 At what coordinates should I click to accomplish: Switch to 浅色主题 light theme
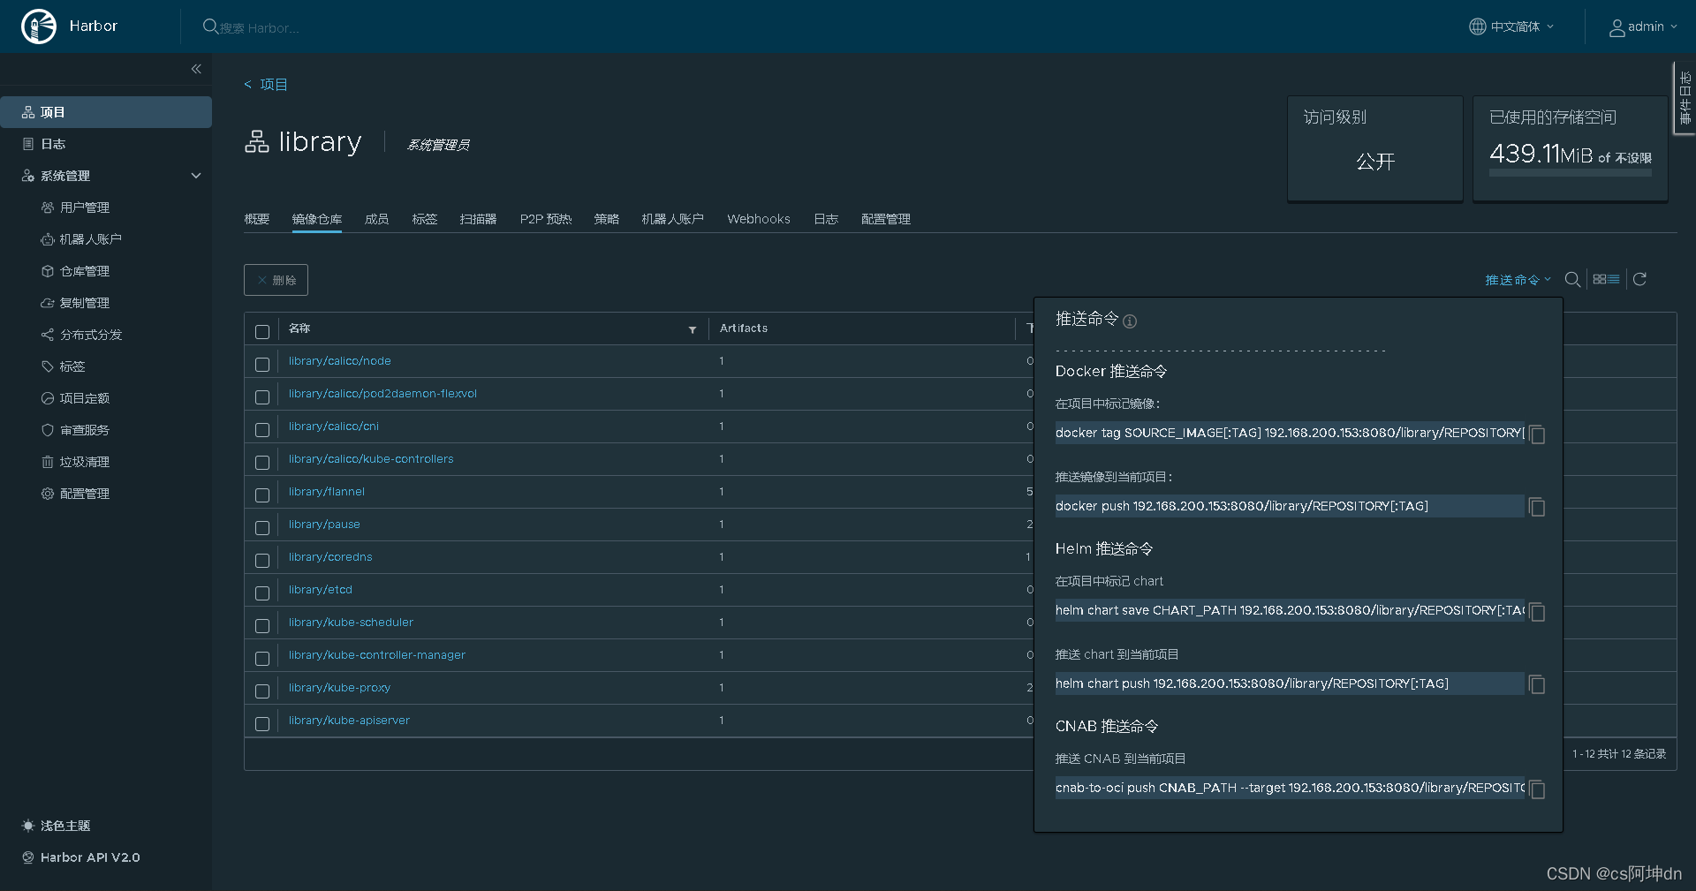[x=57, y=826]
